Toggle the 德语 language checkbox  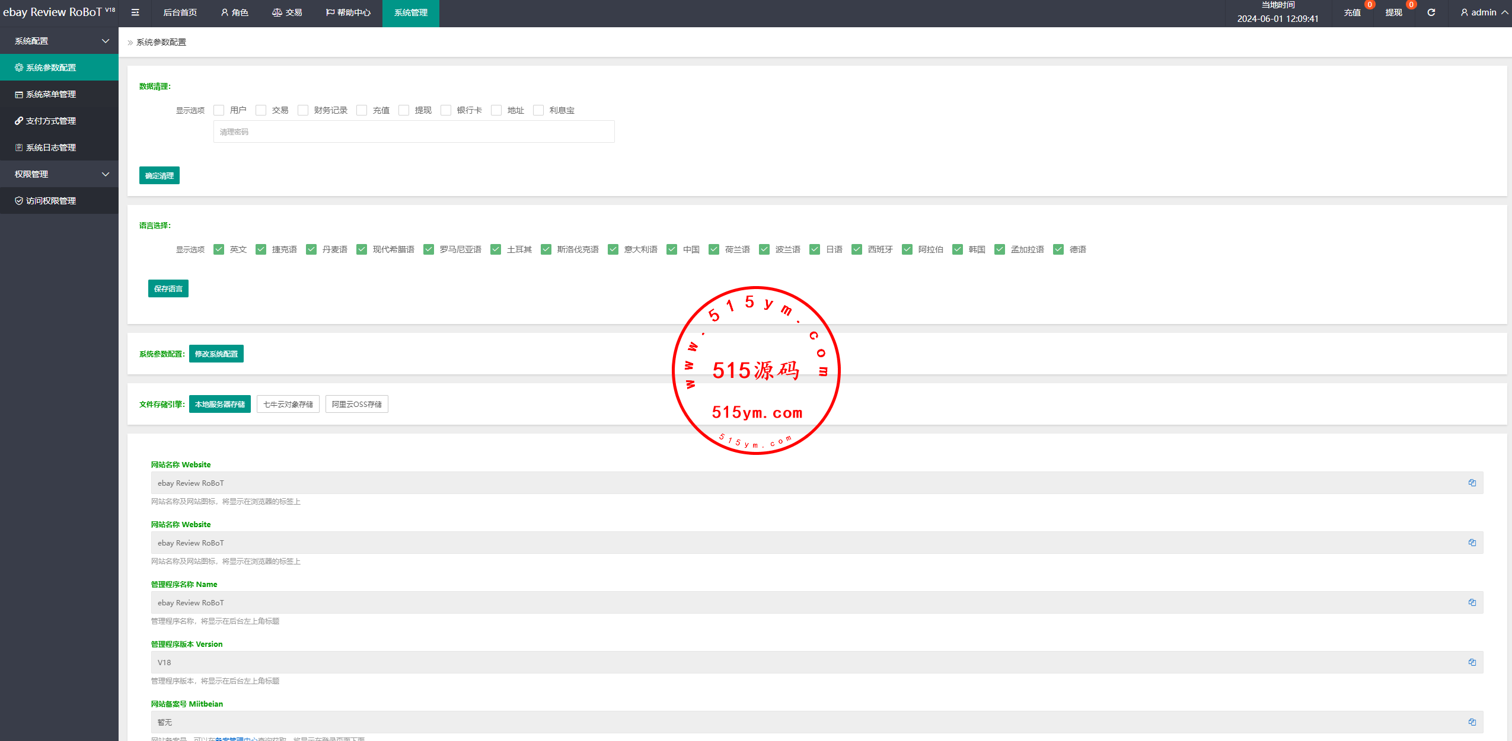click(x=1058, y=249)
